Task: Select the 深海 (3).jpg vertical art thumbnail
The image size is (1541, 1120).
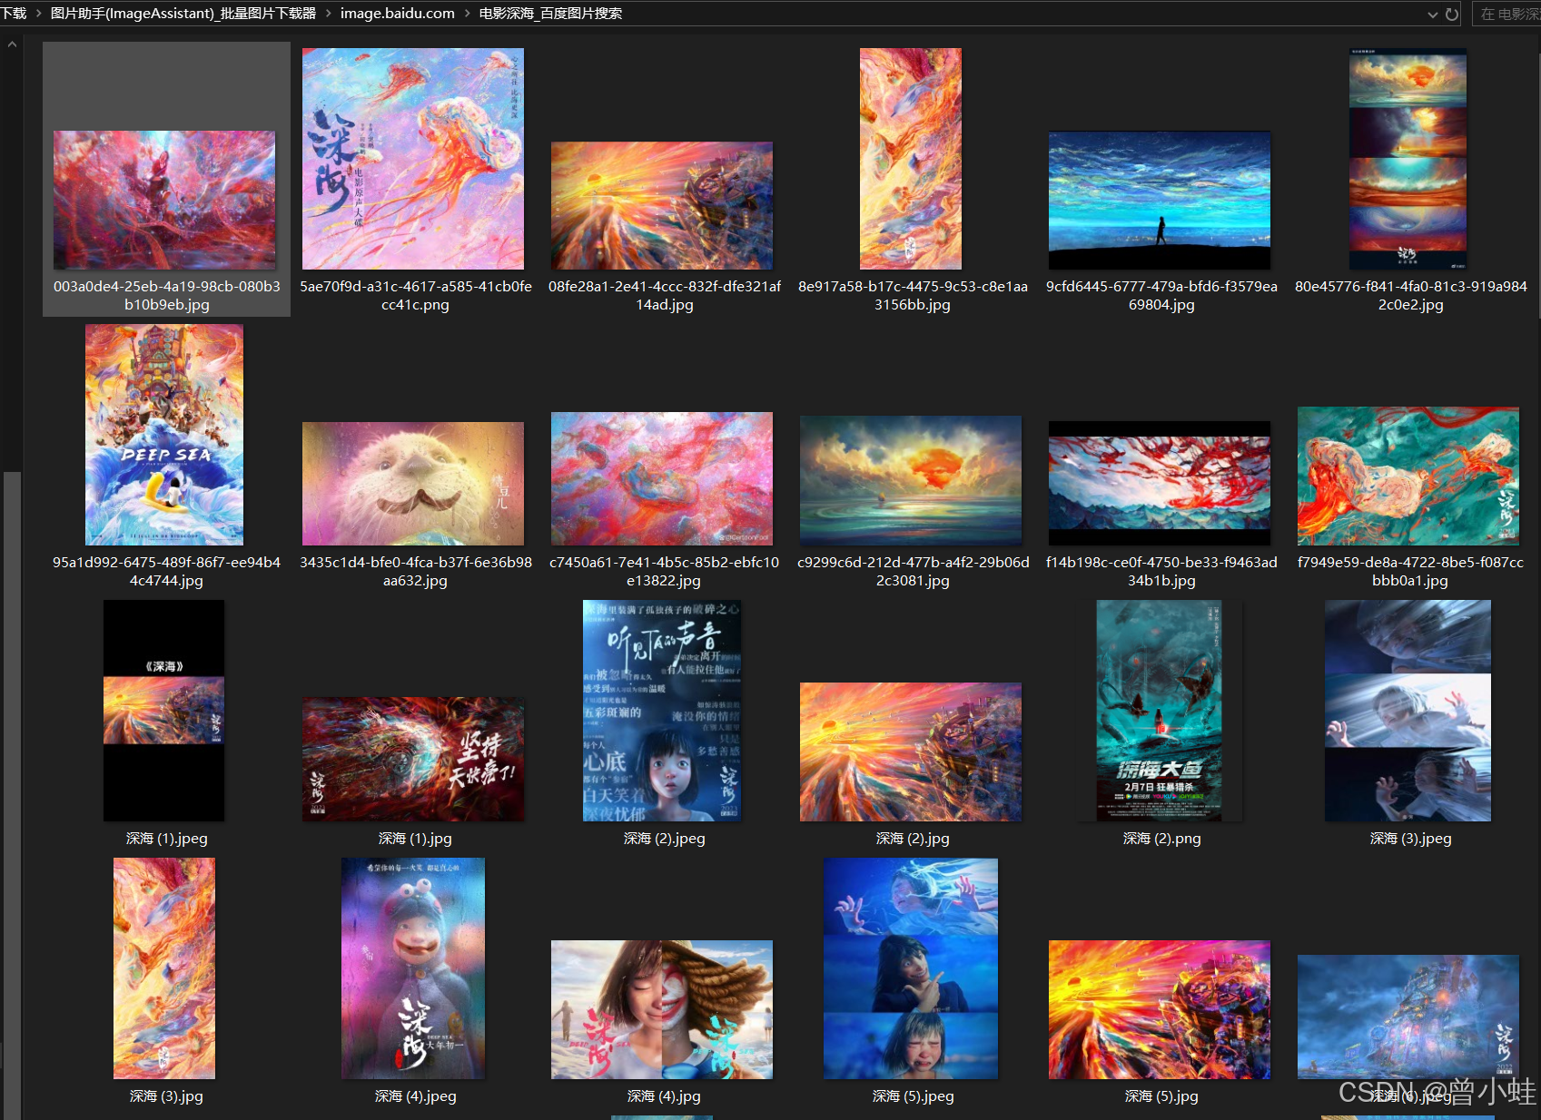Action: coord(163,968)
